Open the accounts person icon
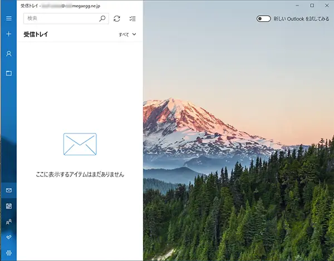Screen dimensions: 334x261 tap(9, 53)
